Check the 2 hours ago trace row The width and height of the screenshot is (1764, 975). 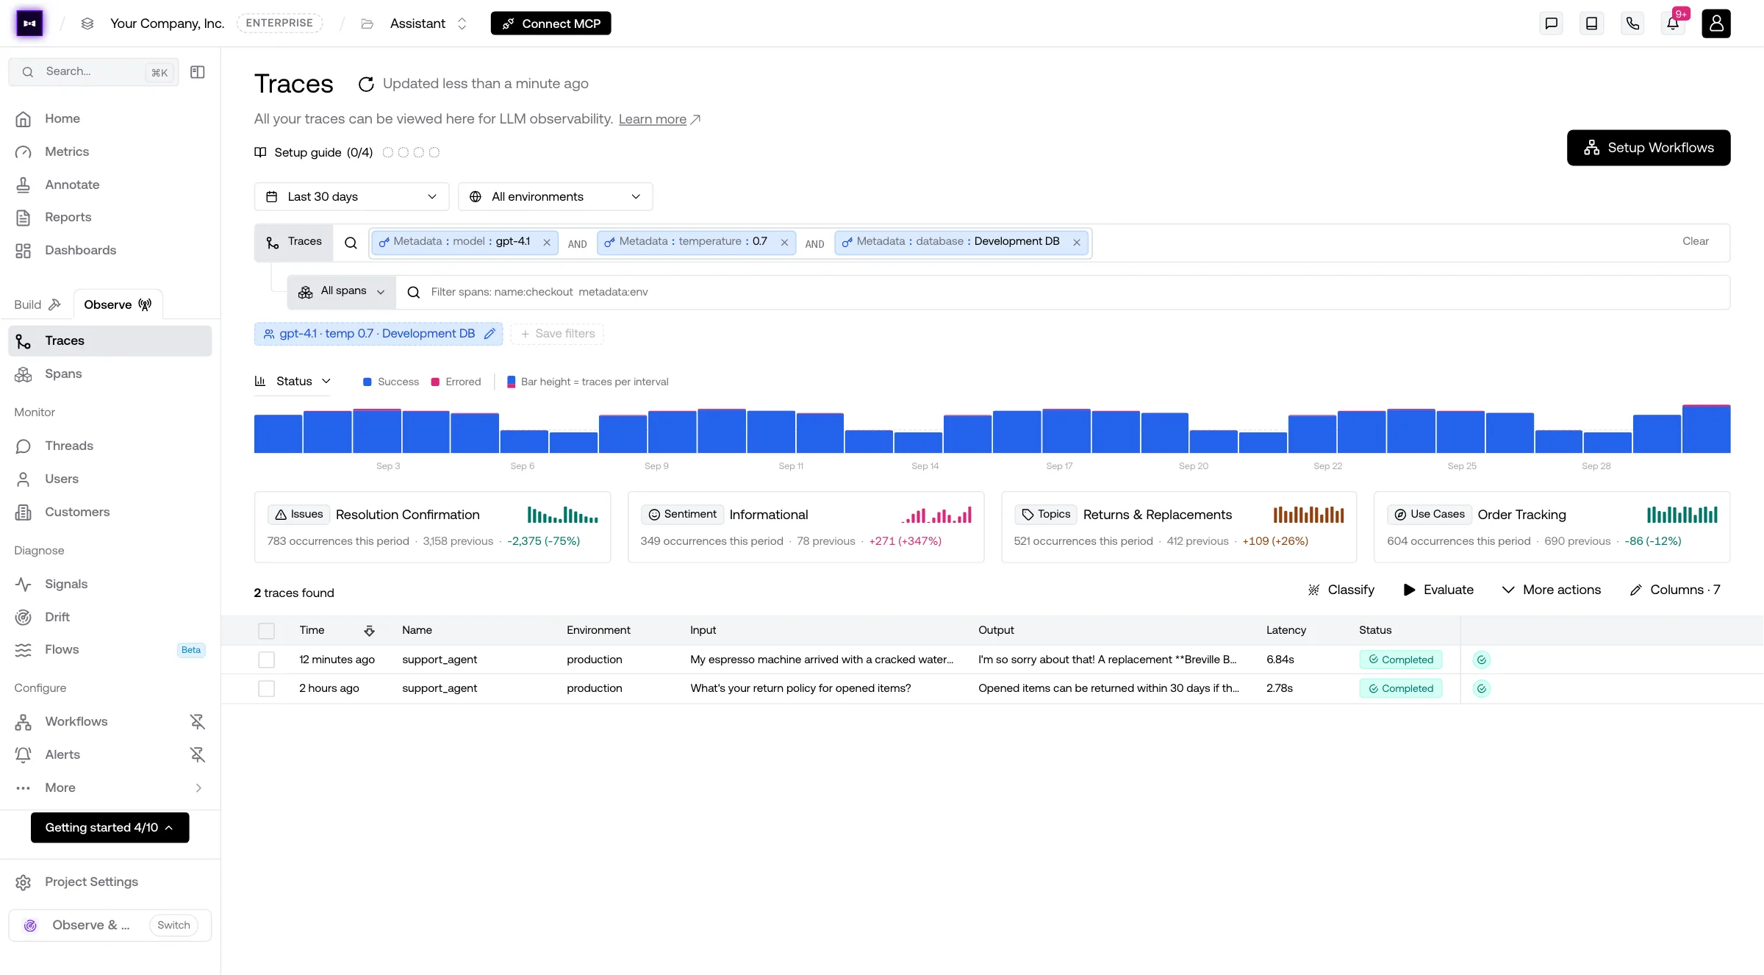click(x=266, y=689)
